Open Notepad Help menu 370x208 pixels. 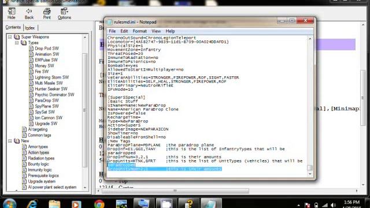(170, 31)
